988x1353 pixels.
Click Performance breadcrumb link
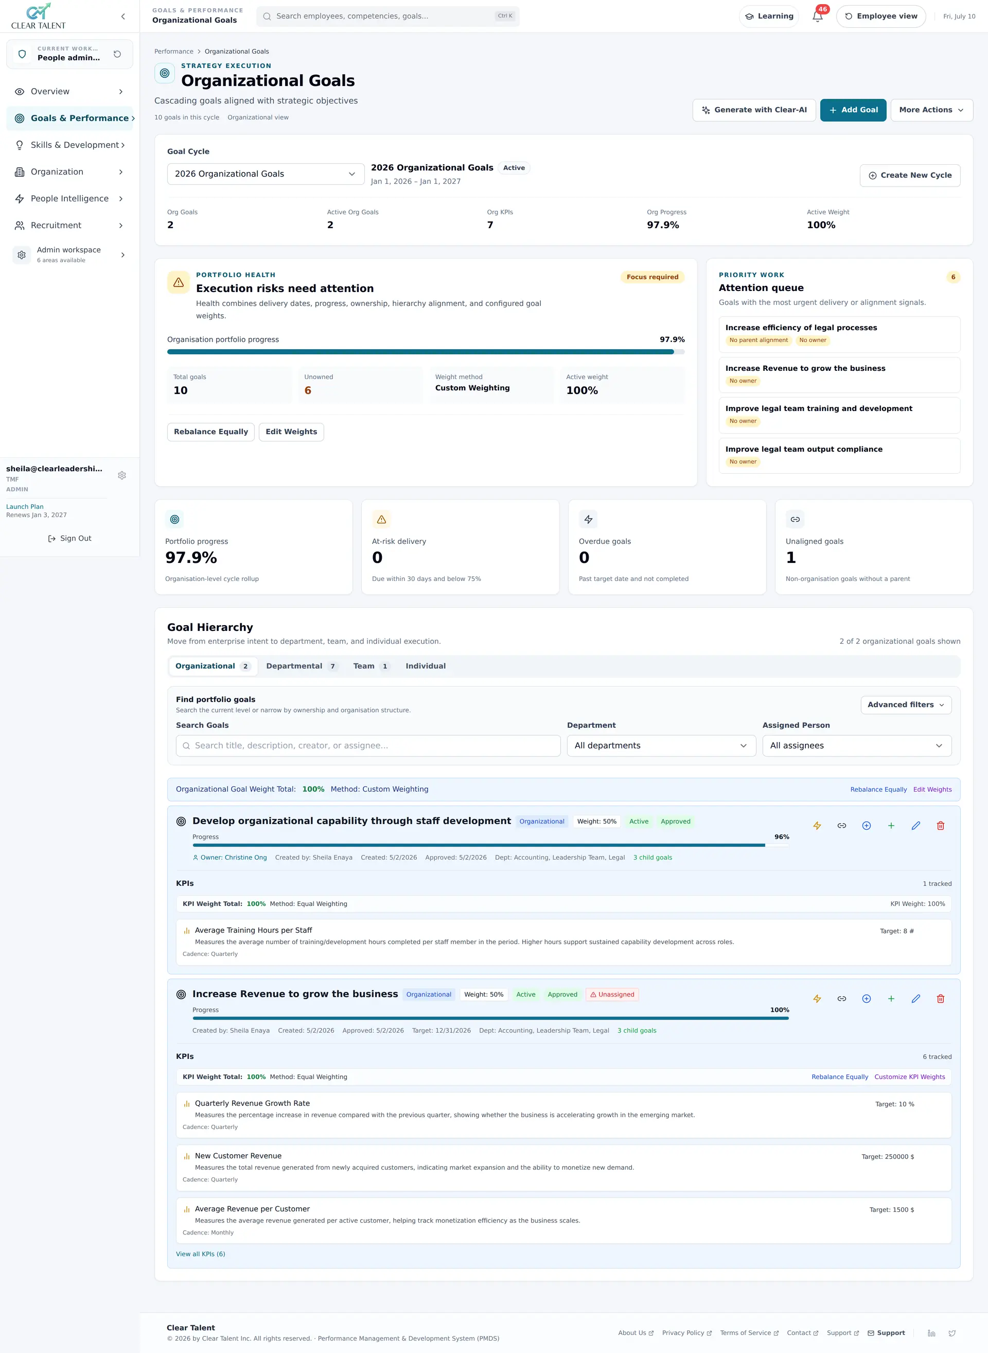pos(173,52)
